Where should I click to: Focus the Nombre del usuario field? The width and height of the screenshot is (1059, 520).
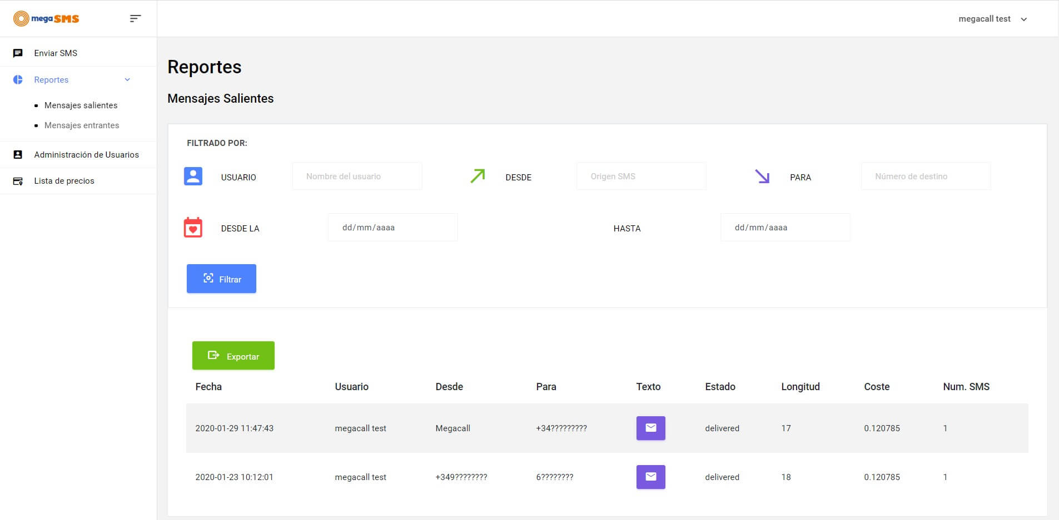coord(357,176)
